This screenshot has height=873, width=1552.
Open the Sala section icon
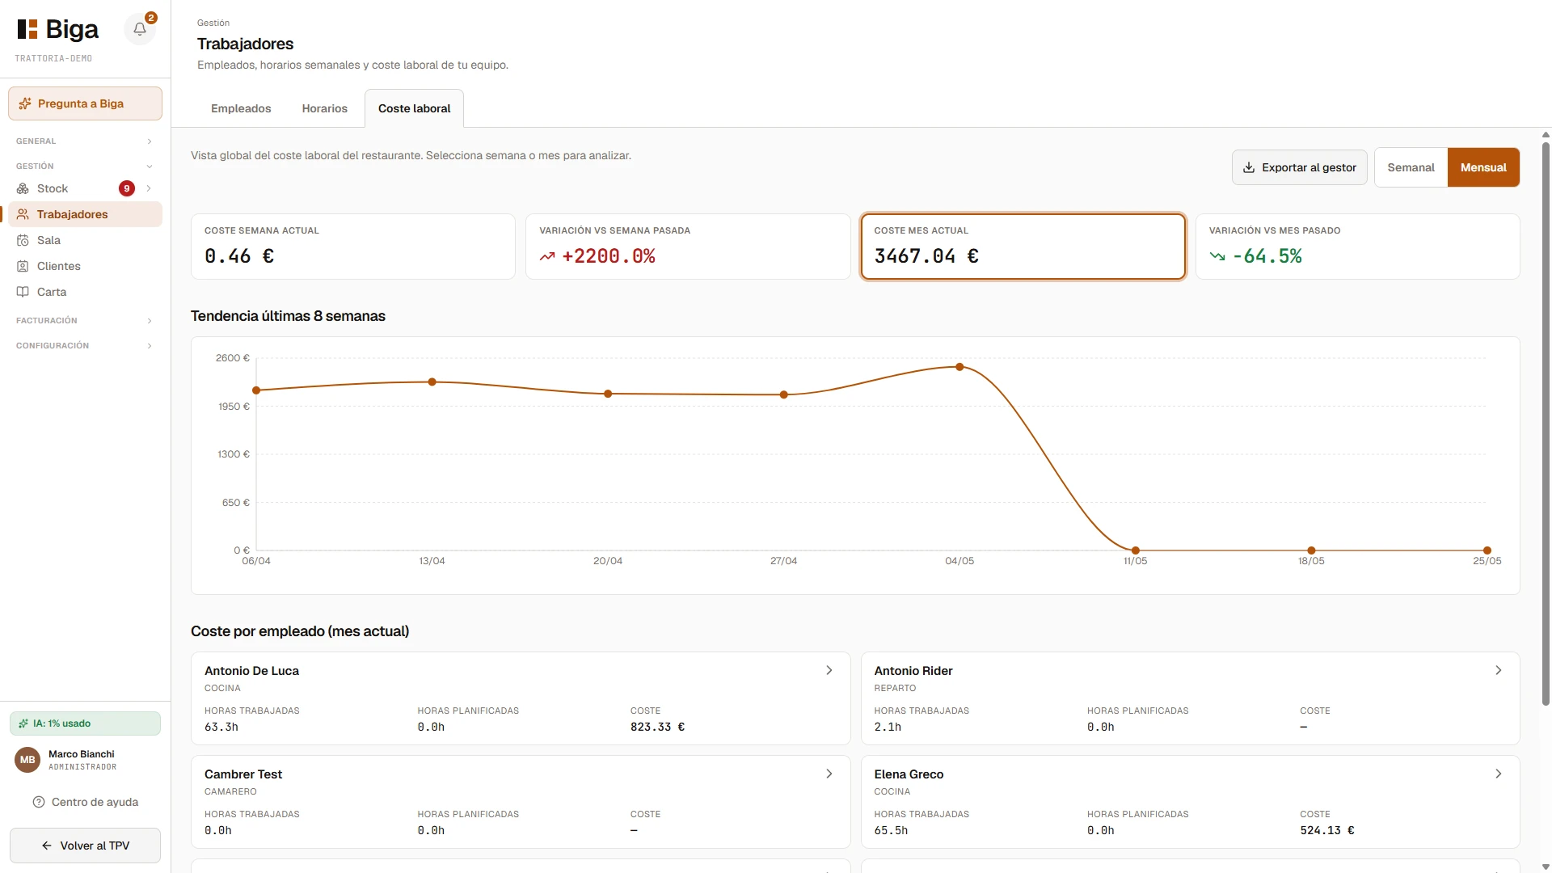coord(23,240)
